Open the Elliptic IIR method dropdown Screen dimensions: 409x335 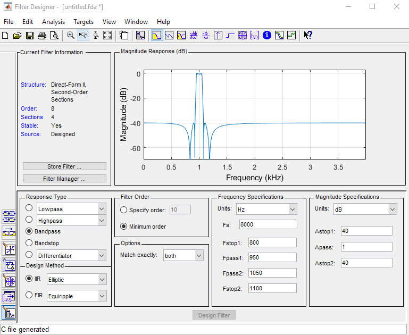77,280
